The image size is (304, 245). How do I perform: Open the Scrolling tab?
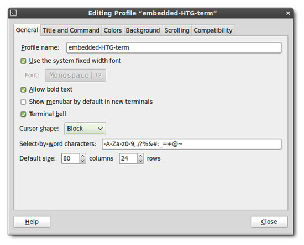coord(177,30)
